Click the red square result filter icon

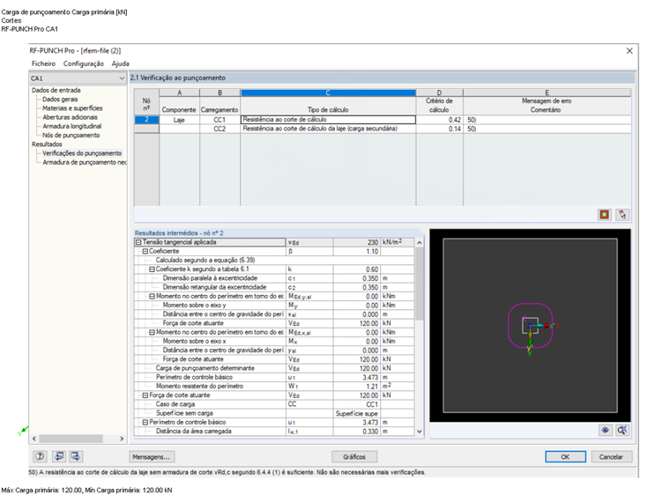(604, 214)
